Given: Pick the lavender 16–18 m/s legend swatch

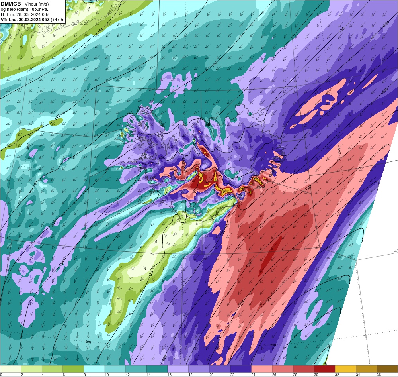Looking at the screenshot, I should [178, 369].
